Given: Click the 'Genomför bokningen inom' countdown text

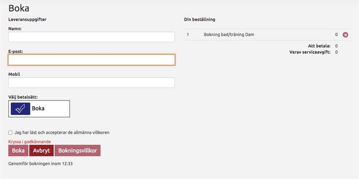Looking at the screenshot, I should [x=40, y=164].
